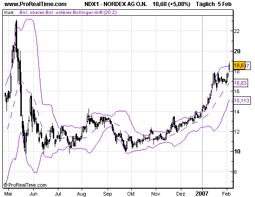255x197 pixels.
Task: Click the orange 18,6 current price tag
Action: (239, 65)
